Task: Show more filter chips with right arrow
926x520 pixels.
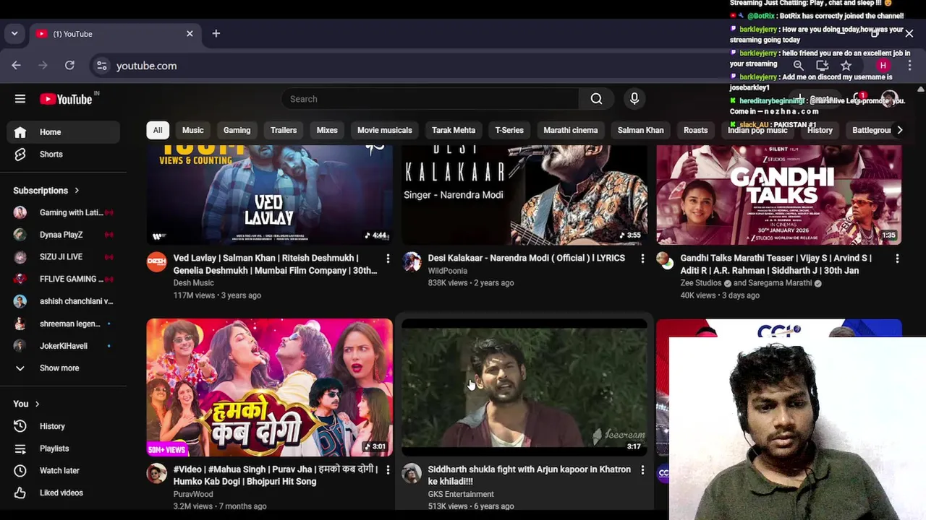Action: point(899,130)
